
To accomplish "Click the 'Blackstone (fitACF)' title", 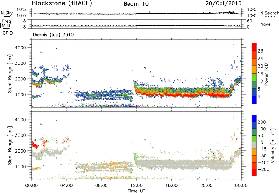I will pos(62,3).
